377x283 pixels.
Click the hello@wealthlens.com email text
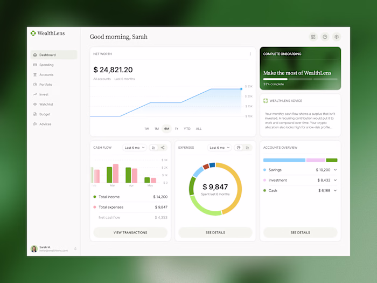coord(54,251)
